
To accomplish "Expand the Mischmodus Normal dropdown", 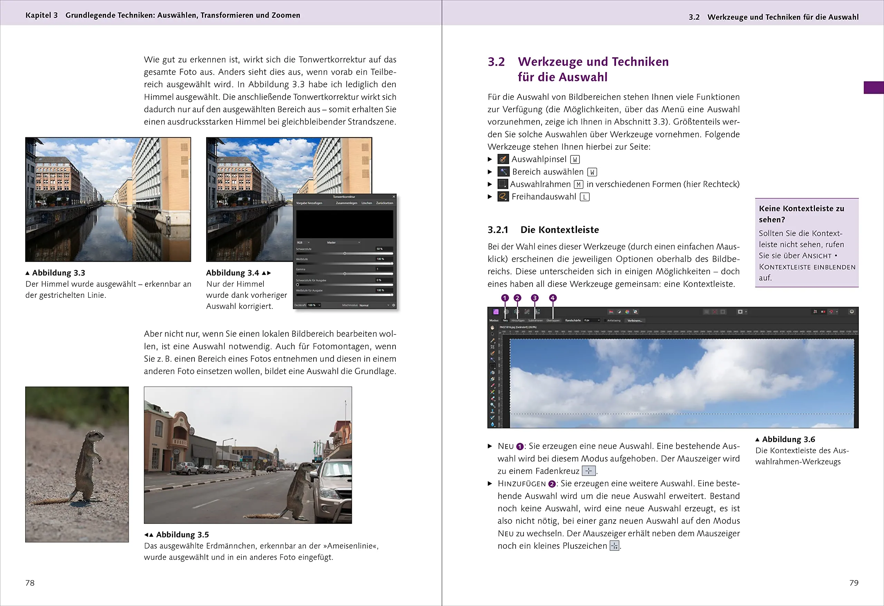I will (374, 305).
